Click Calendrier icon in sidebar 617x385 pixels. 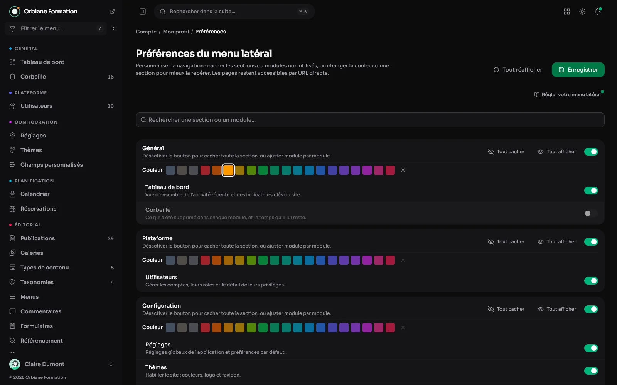13,194
